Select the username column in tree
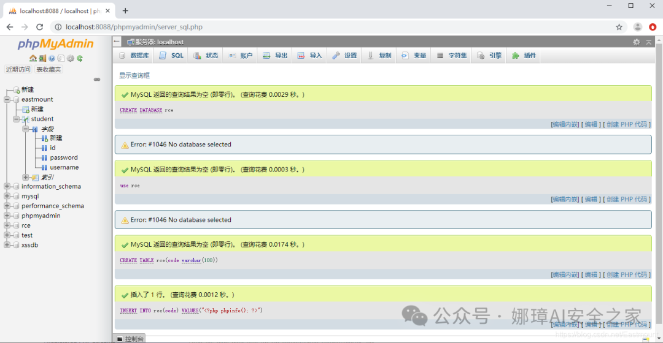The width and height of the screenshot is (663, 343). pos(64,167)
